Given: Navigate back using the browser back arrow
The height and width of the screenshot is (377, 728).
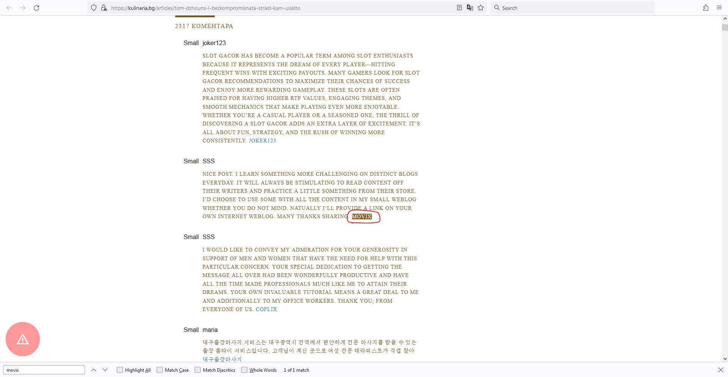Looking at the screenshot, I should [x=9, y=8].
